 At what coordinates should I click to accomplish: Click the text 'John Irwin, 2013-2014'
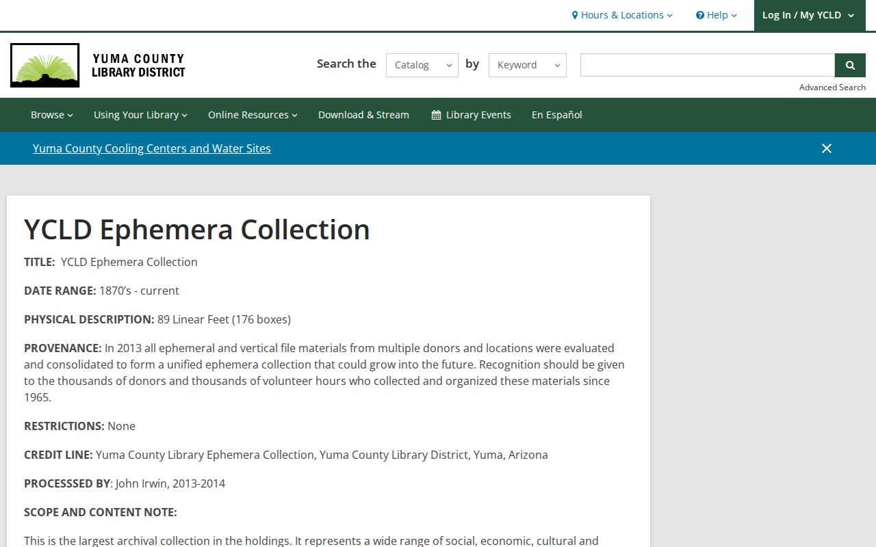[x=170, y=483]
